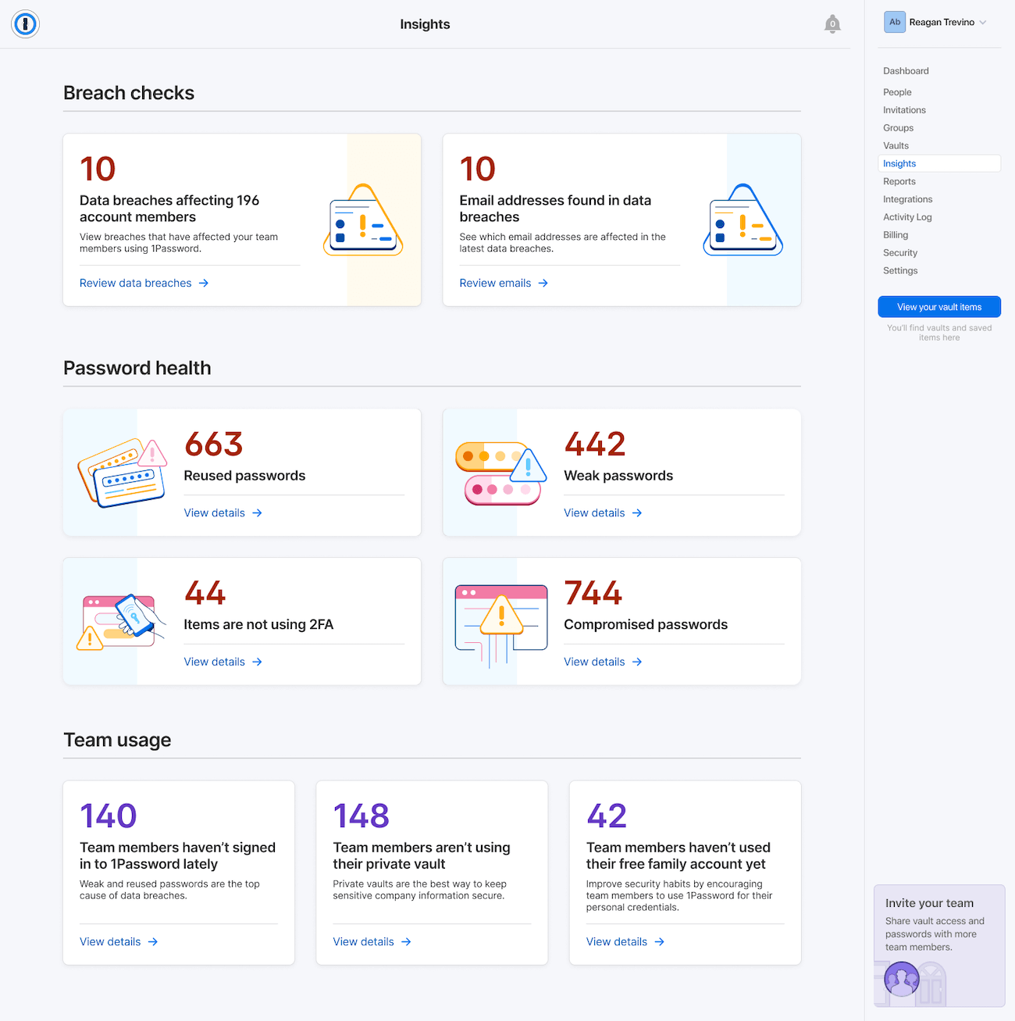
Task: Click the arrow icon next to Review emails
Action: pyautogui.click(x=543, y=283)
